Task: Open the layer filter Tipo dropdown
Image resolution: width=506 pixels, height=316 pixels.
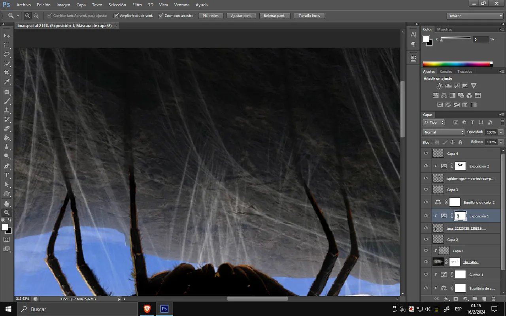Action: coord(434,122)
